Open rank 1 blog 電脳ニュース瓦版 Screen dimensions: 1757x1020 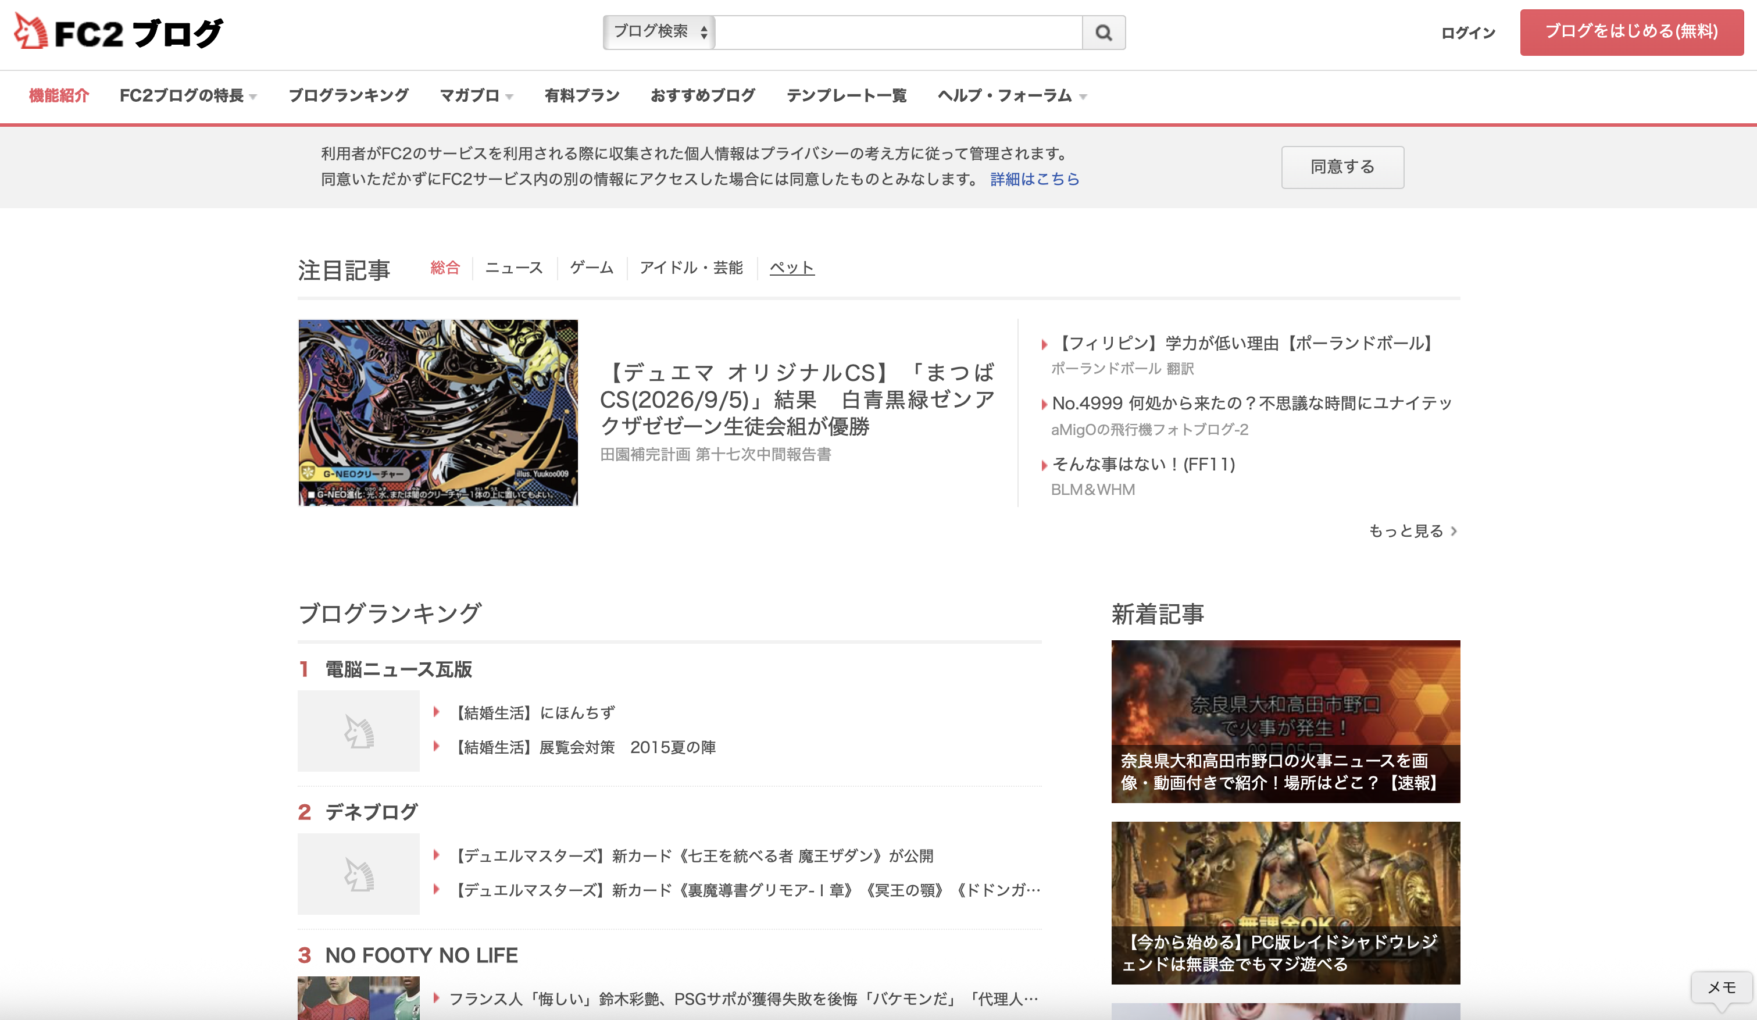(x=398, y=669)
